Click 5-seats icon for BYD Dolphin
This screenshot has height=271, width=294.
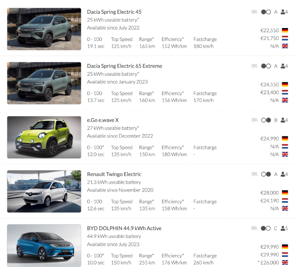pyautogui.click(x=284, y=228)
